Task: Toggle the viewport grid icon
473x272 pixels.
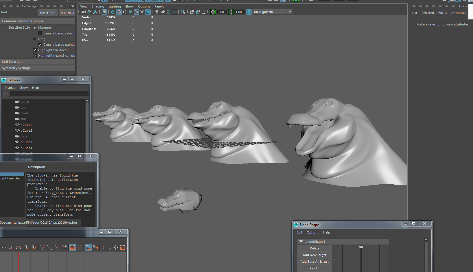Action: [x=104, y=12]
